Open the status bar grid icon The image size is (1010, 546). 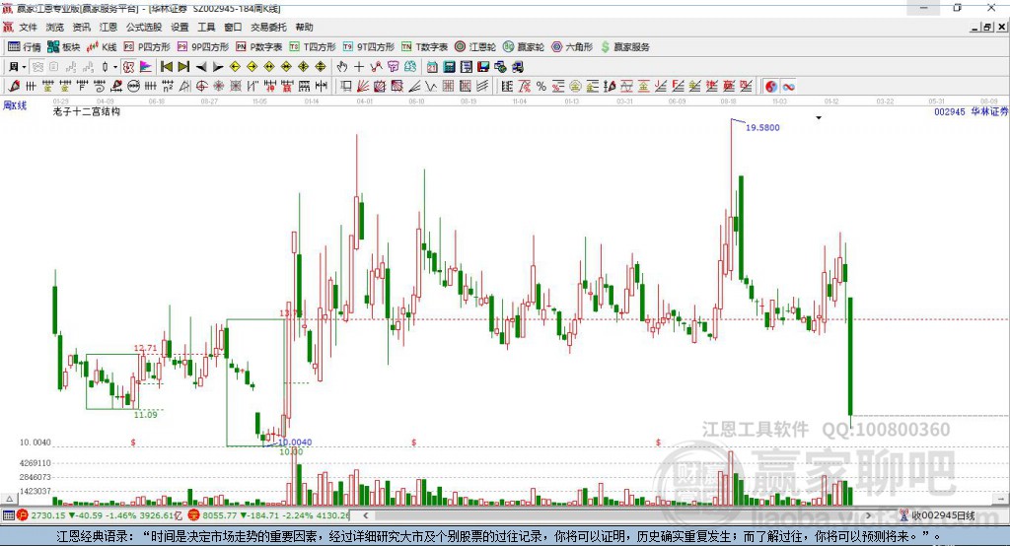click(8, 515)
